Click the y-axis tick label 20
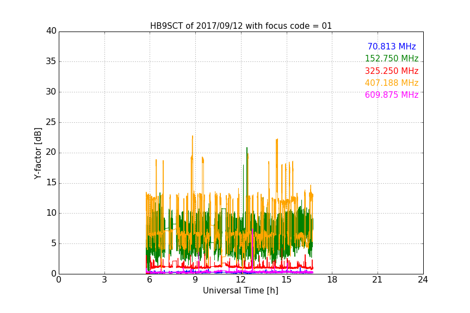 pyautogui.click(x=51, y=152)
